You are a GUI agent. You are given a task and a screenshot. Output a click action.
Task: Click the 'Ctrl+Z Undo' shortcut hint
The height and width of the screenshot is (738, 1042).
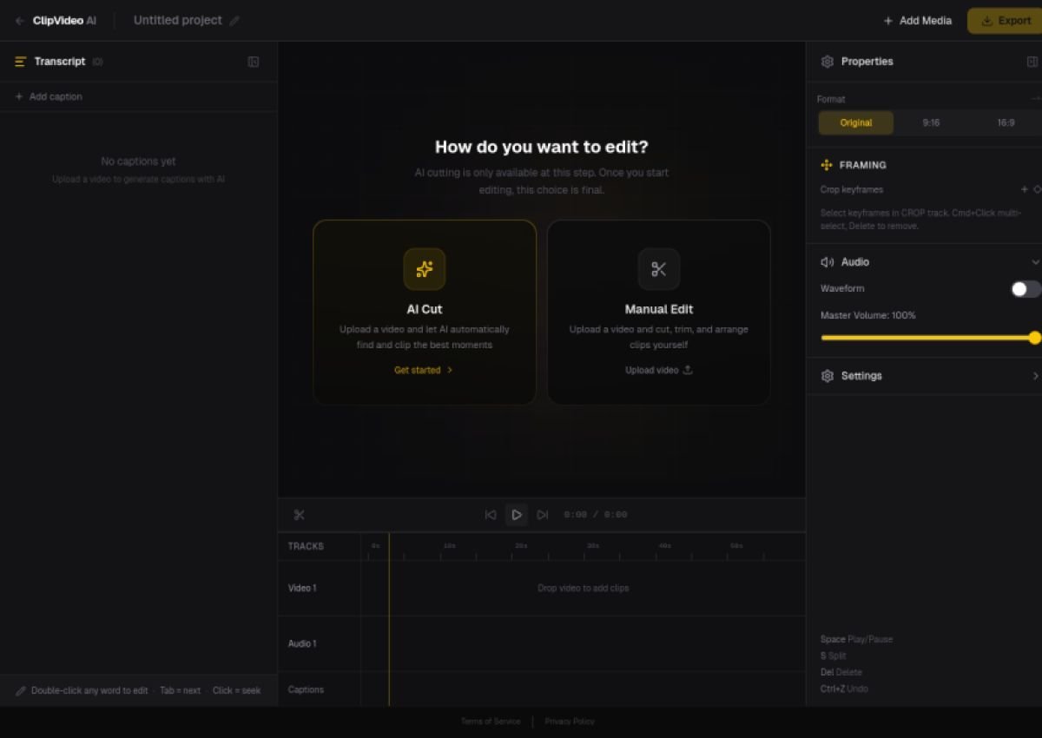click(x=844, y=689)
